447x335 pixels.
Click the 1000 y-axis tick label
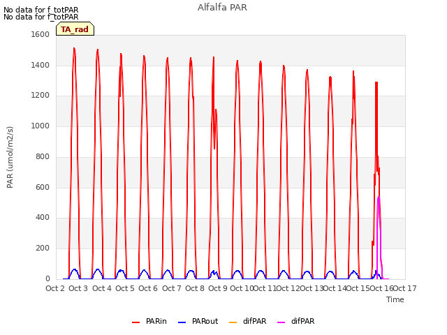[41, 126]
